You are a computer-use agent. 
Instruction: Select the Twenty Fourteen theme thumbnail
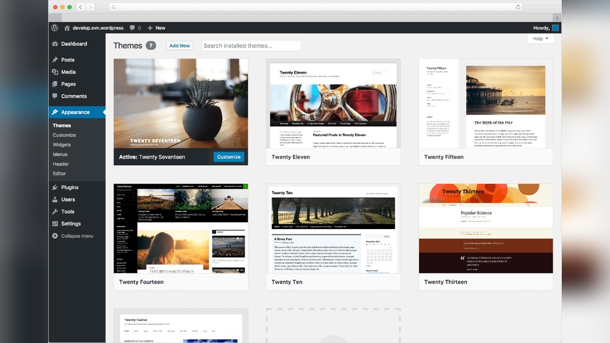pos(181,228)
